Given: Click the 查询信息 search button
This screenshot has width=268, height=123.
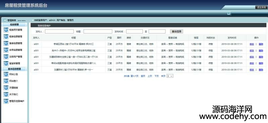Looking at the screenshot, I should (176, 32).
